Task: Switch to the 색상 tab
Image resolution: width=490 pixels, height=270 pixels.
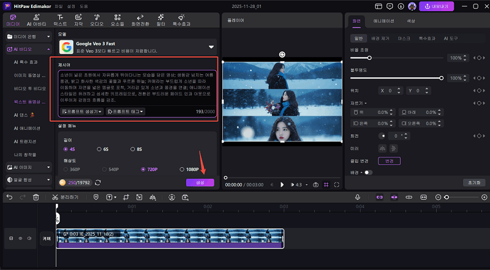Action: (410, 21)
